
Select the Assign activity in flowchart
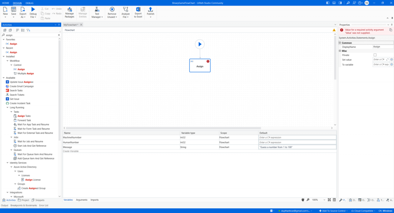pos(200,66)
